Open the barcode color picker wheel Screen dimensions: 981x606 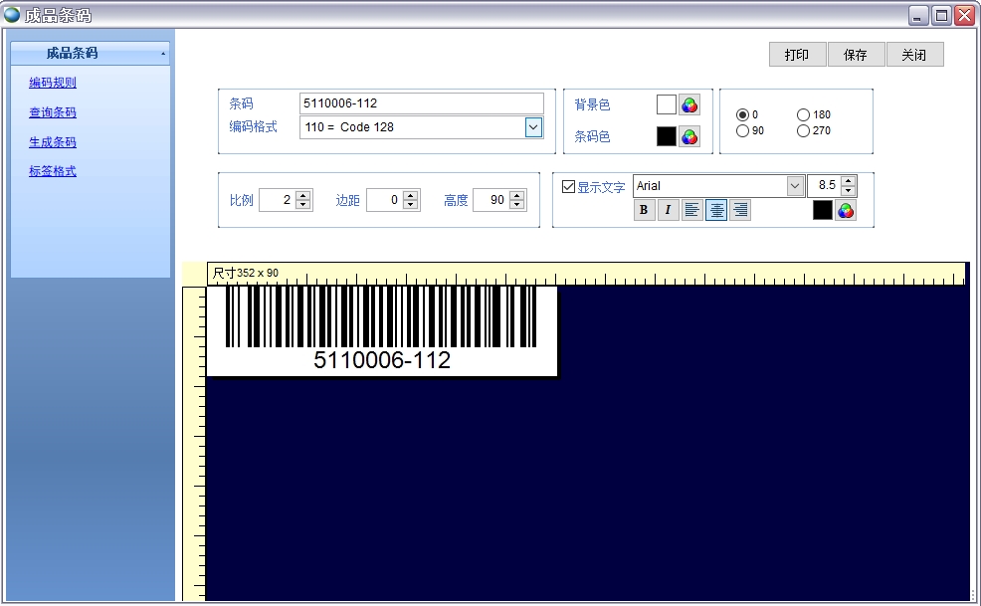690,134
